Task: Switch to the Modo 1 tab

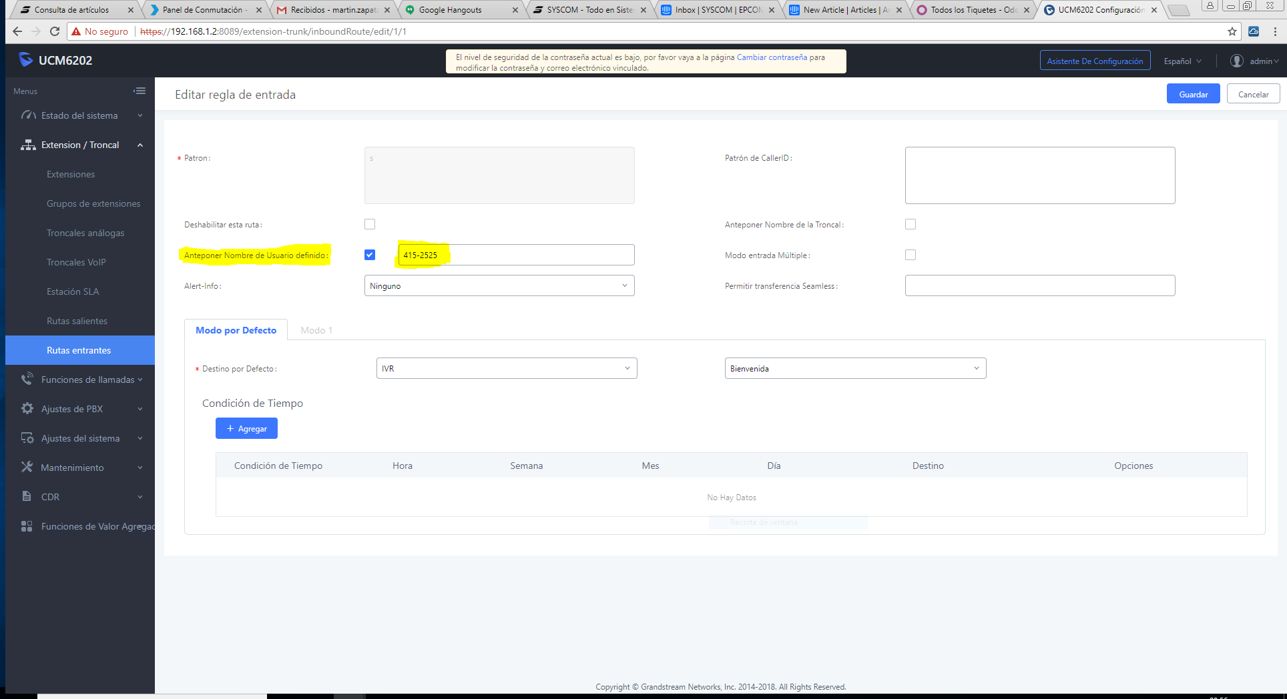Action: pos(316,330)
